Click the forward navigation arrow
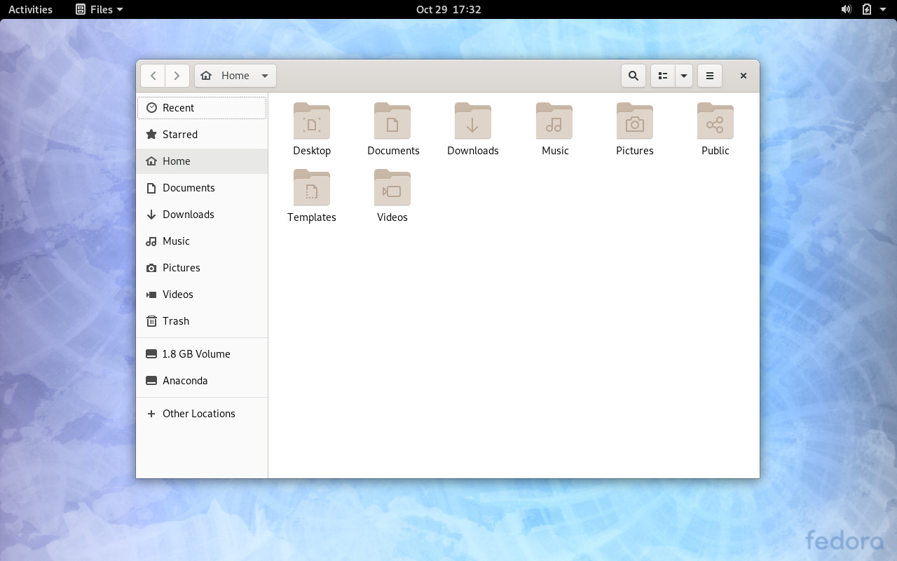The height and width of the screenshot is (561, 897). tap(177, 75)
